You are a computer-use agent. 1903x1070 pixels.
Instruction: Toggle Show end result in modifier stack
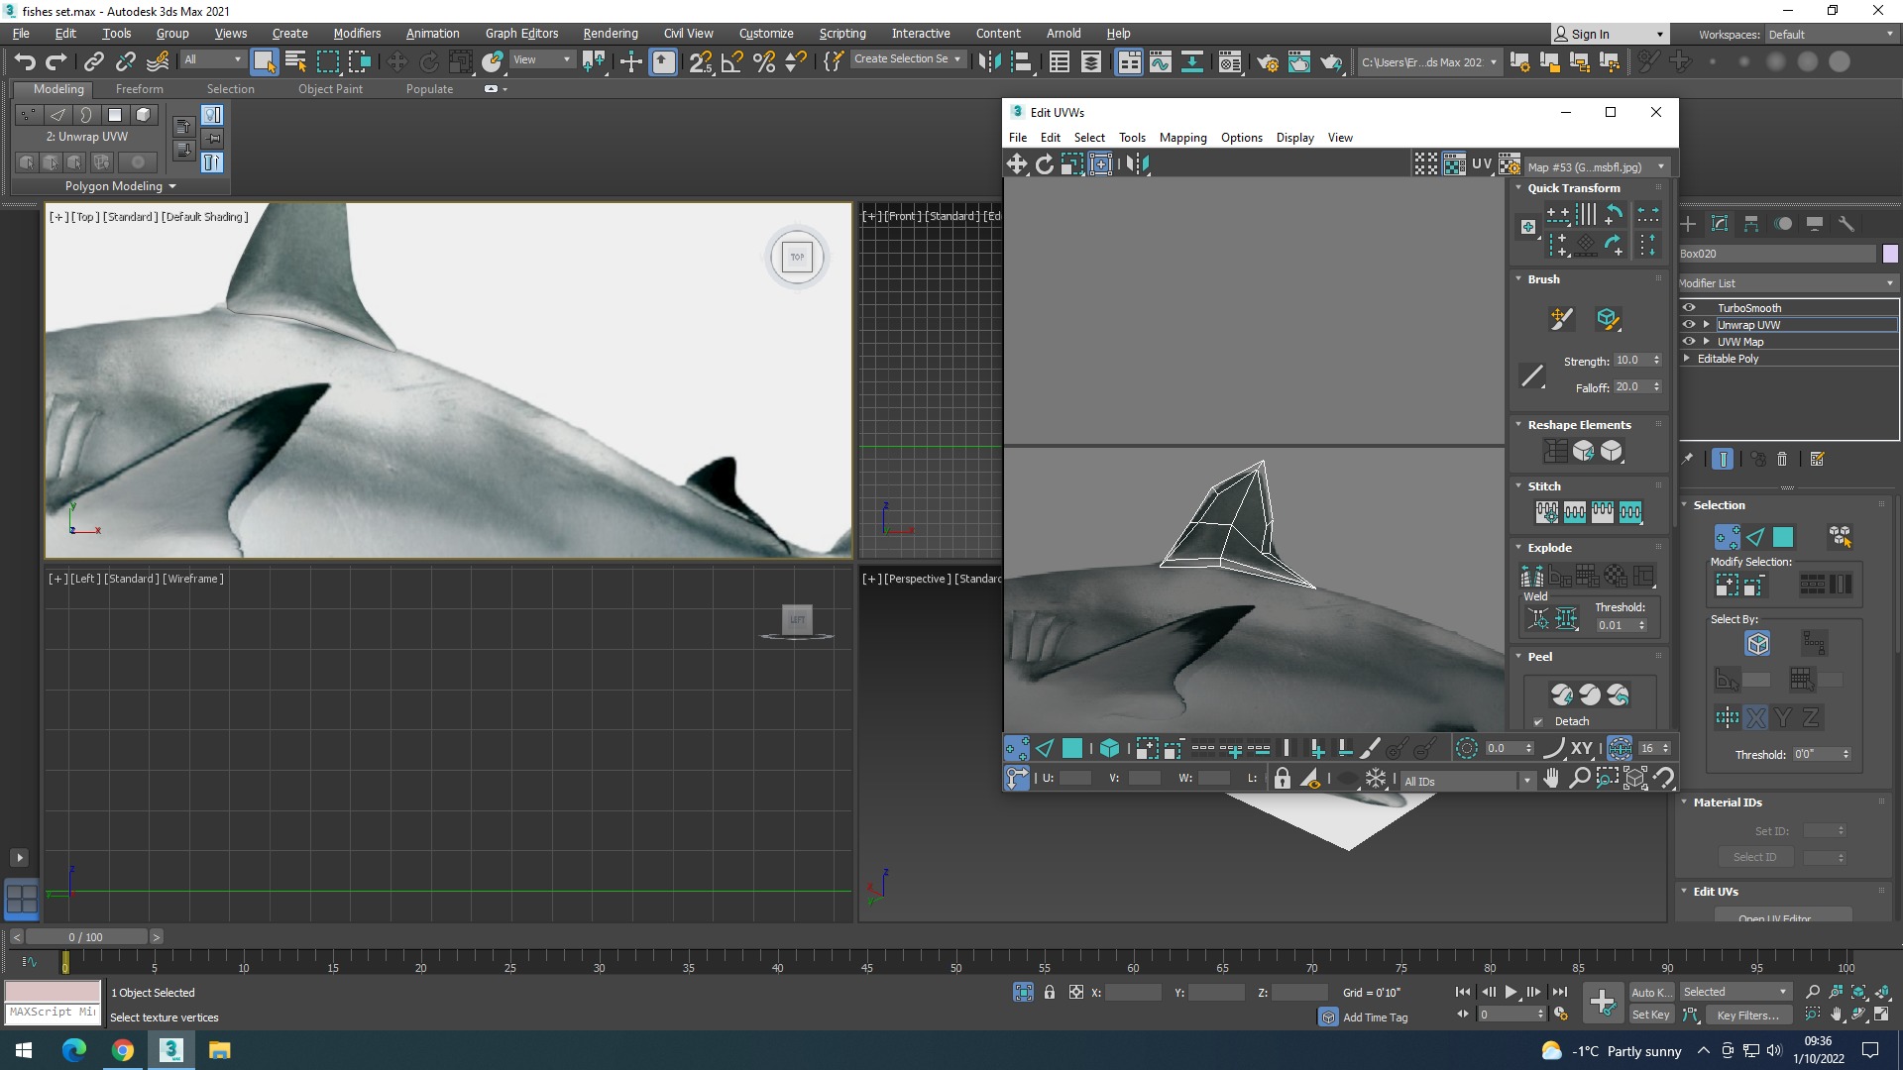[1723, 459]
